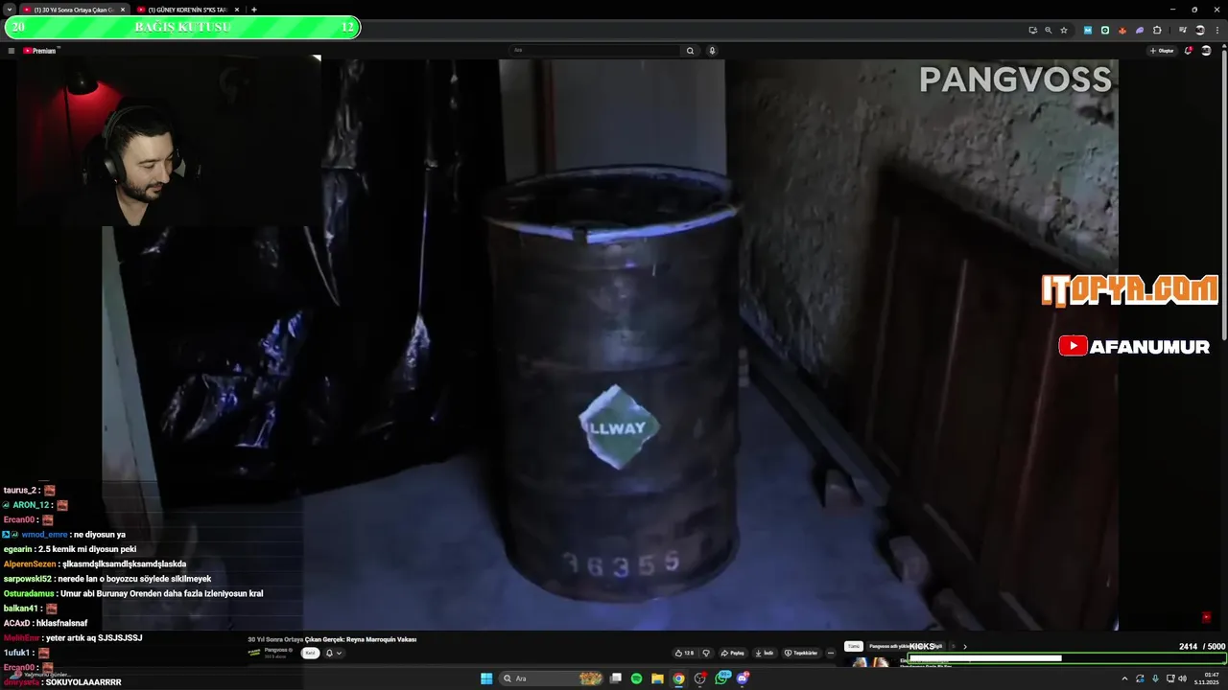Expand subscription notification bell dropdown
The width and height of the screenshot is (1228, 690).
(333, 653)
